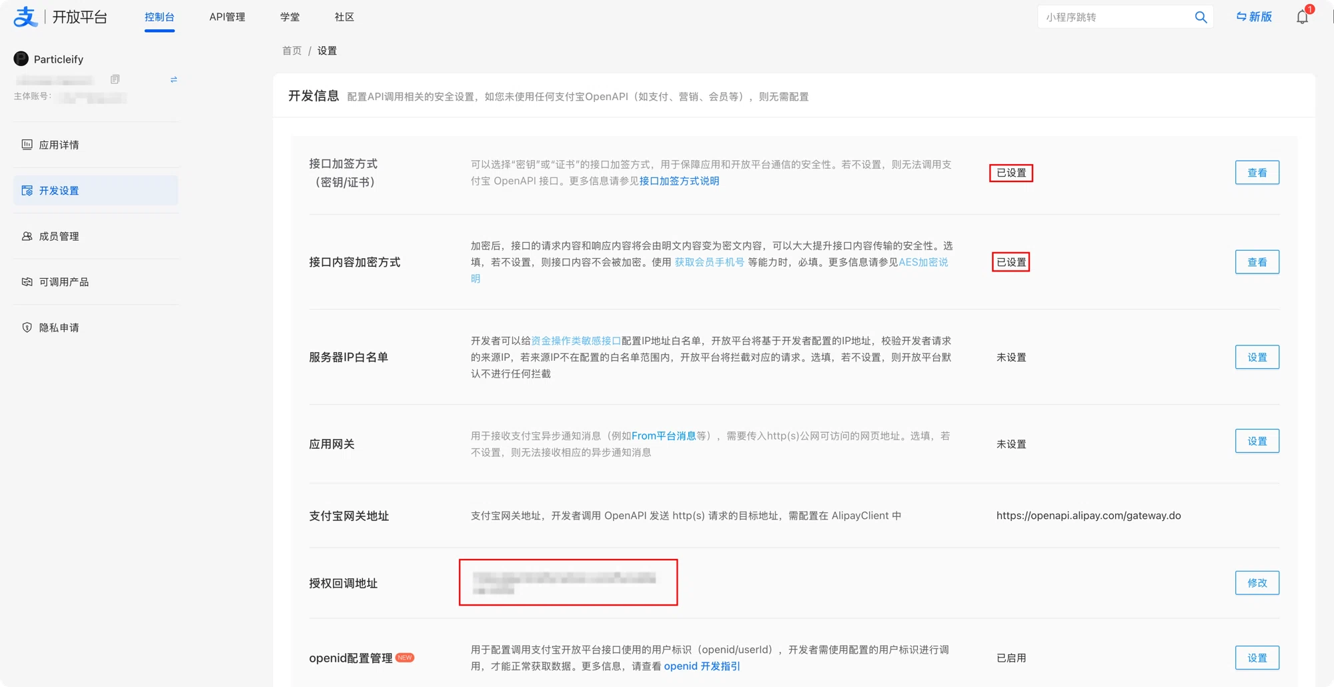Viewport: 1334px width, 687px height.
Task: Click the 应用详情 sidebar icon
Action: coord(27,144)
